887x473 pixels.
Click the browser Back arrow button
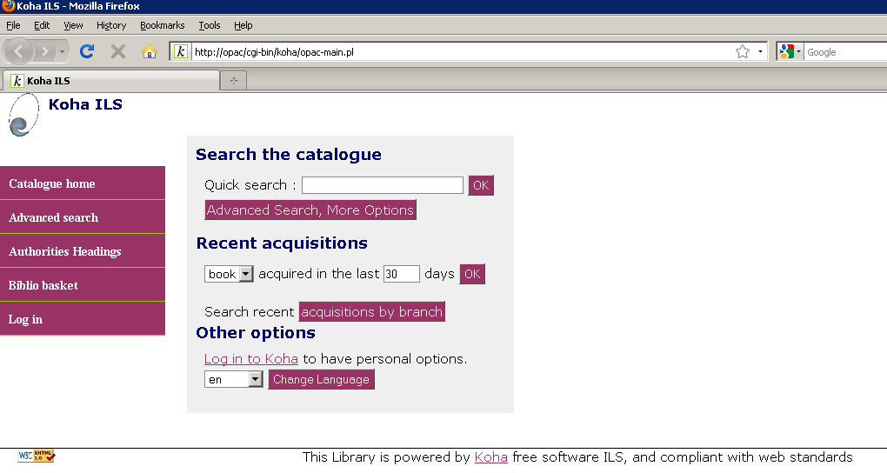pos(19,51)
